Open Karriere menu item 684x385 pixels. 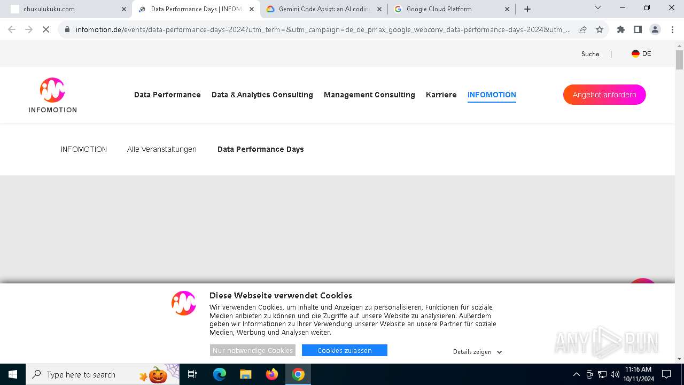click(x=441, y=95)
